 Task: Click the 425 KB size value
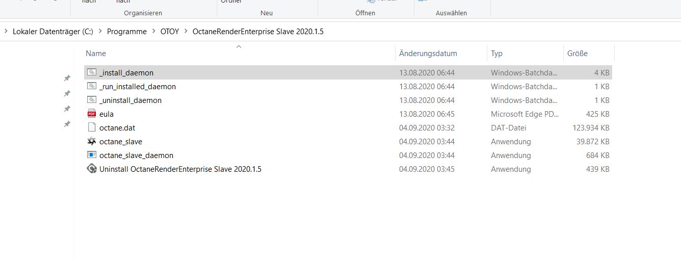tap(597, 114)
